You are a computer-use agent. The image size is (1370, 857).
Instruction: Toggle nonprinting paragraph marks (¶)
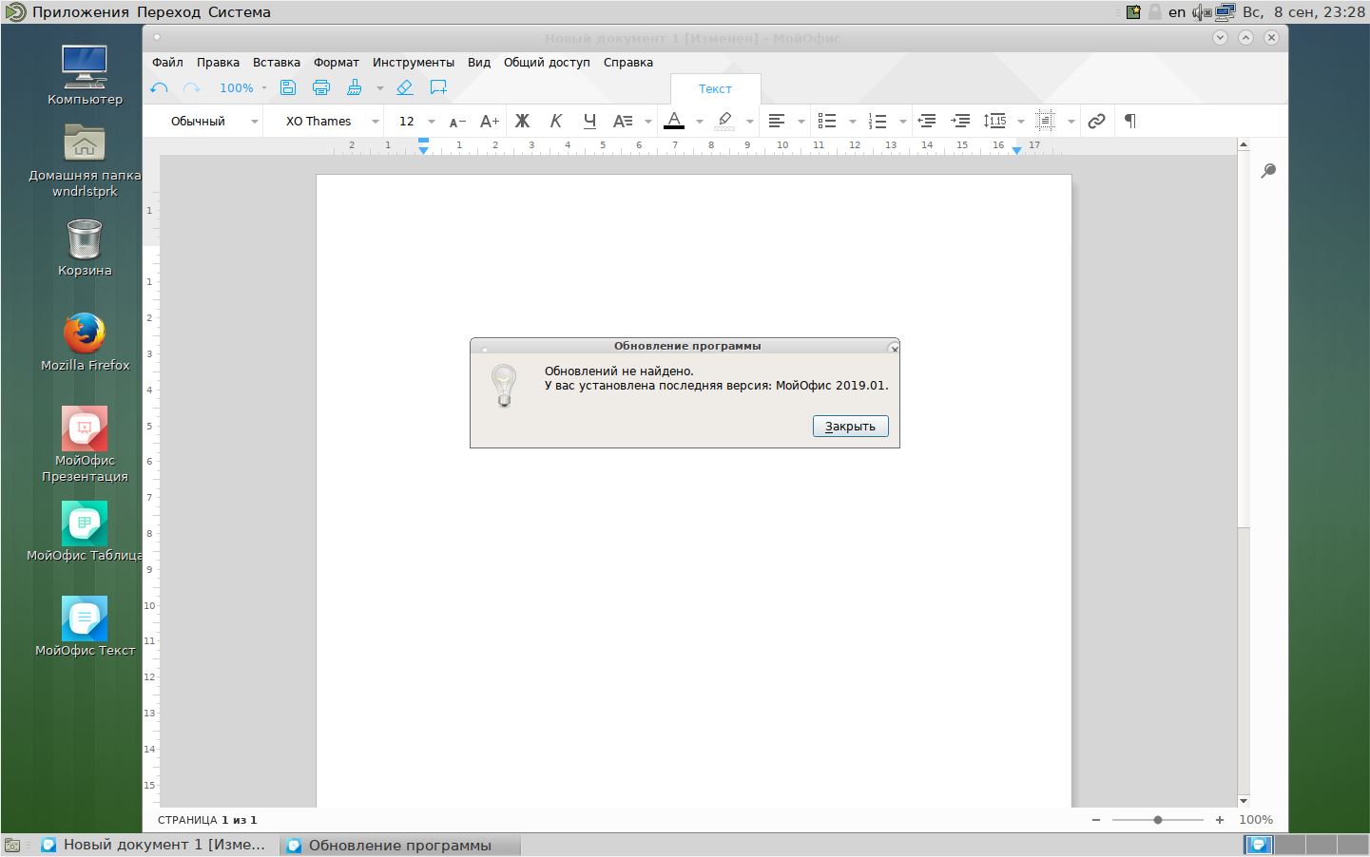[x=1130, y=121]
